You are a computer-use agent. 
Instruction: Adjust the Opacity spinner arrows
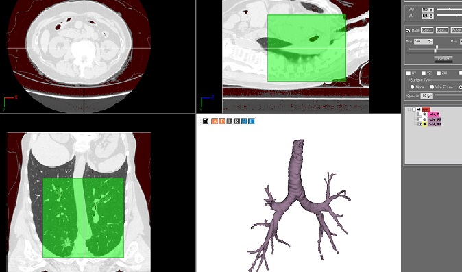pos(429,96)
